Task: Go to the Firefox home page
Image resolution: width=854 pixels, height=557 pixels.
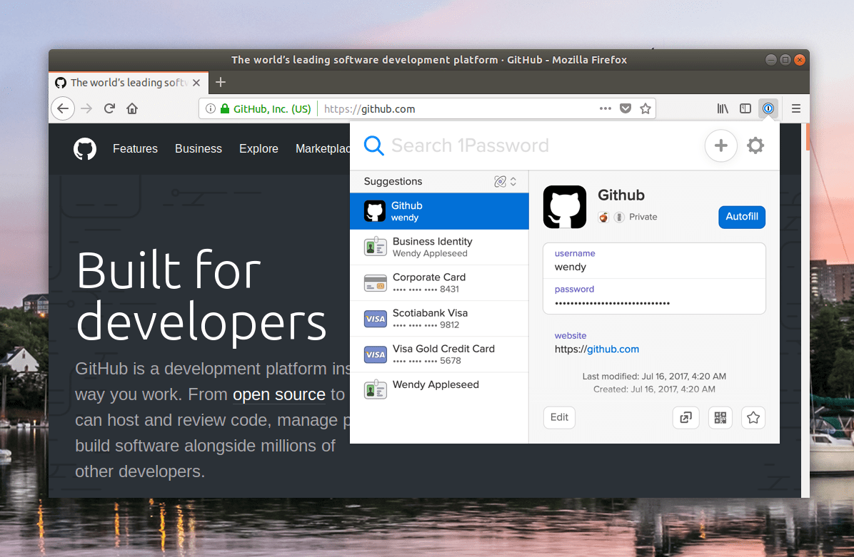Action: point(132,108)
